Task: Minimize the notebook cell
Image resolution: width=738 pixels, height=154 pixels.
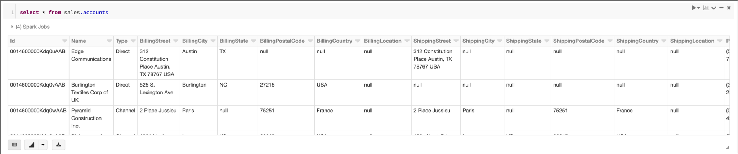Action: click(x=721, y=8)
